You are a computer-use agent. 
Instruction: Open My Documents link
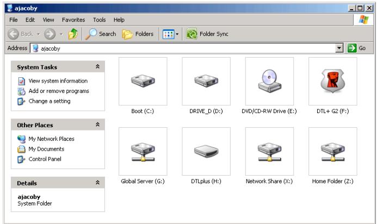pos(46,149)
